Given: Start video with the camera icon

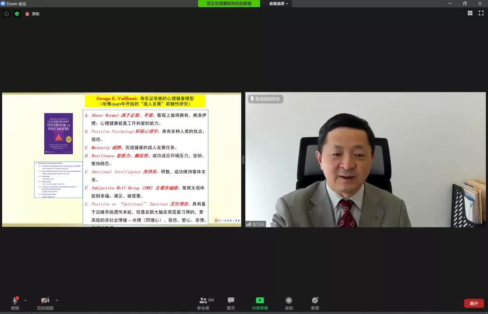Looking at the screenshot, I should (45, 301).
